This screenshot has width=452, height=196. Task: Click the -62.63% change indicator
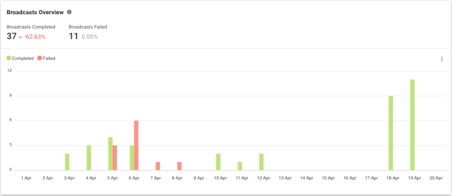(x=35, y=37)
